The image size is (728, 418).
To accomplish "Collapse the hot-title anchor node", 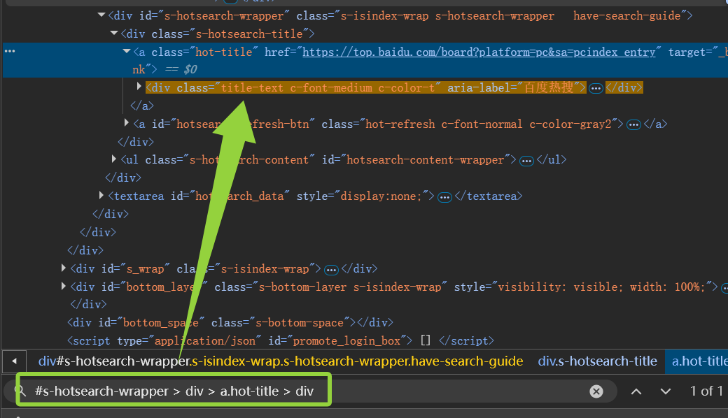I will coord(126,51).
